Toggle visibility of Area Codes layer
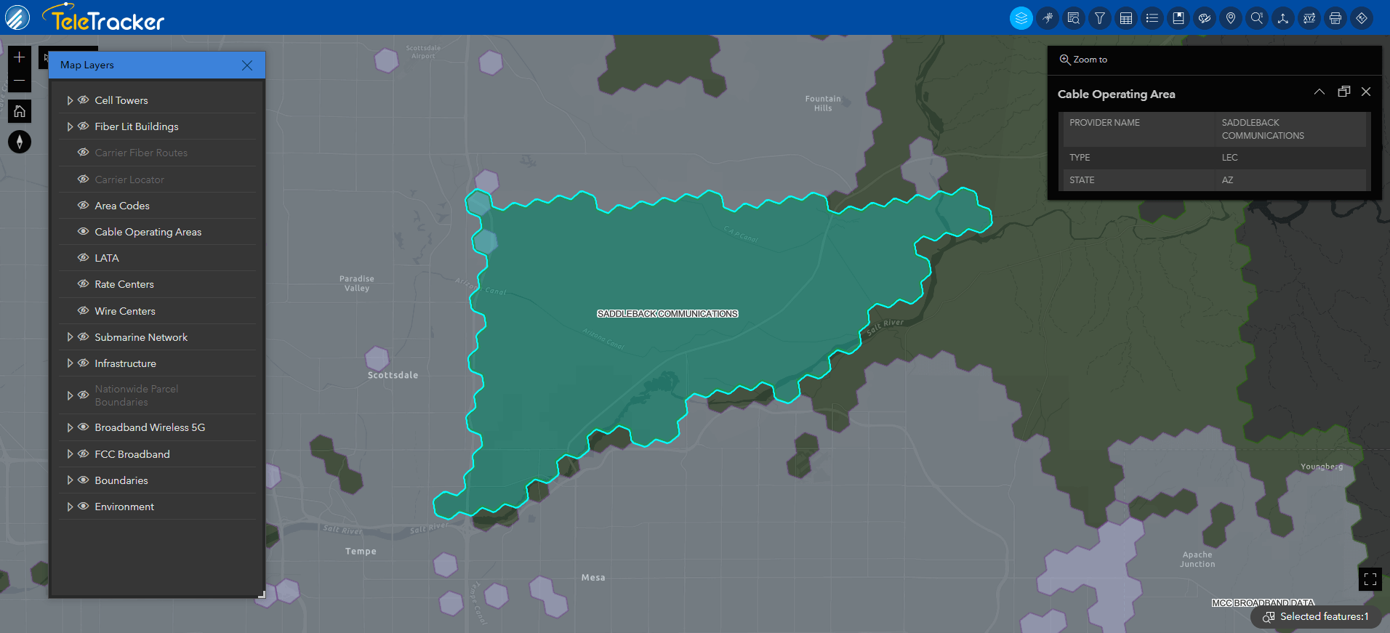 pos(84,206)
